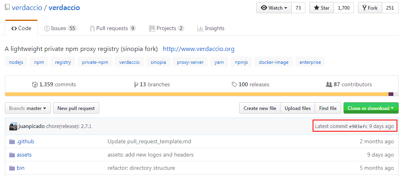The image size is (399, 177).
Task: Click juanpicado's avatar thumbnail
Action: (13, 126)
